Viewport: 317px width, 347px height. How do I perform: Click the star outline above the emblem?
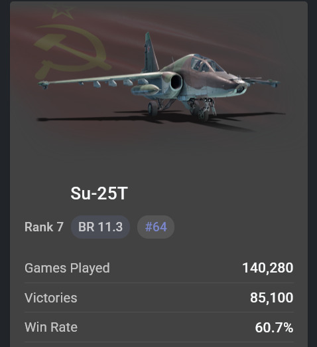click(62, 11)
